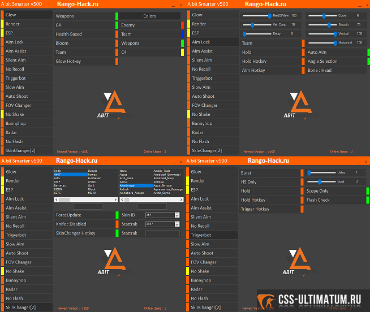Click right arrow of skin list scrollbar
Image resolution: width=370 pixels, height=312 pixels.
[181, 200]
